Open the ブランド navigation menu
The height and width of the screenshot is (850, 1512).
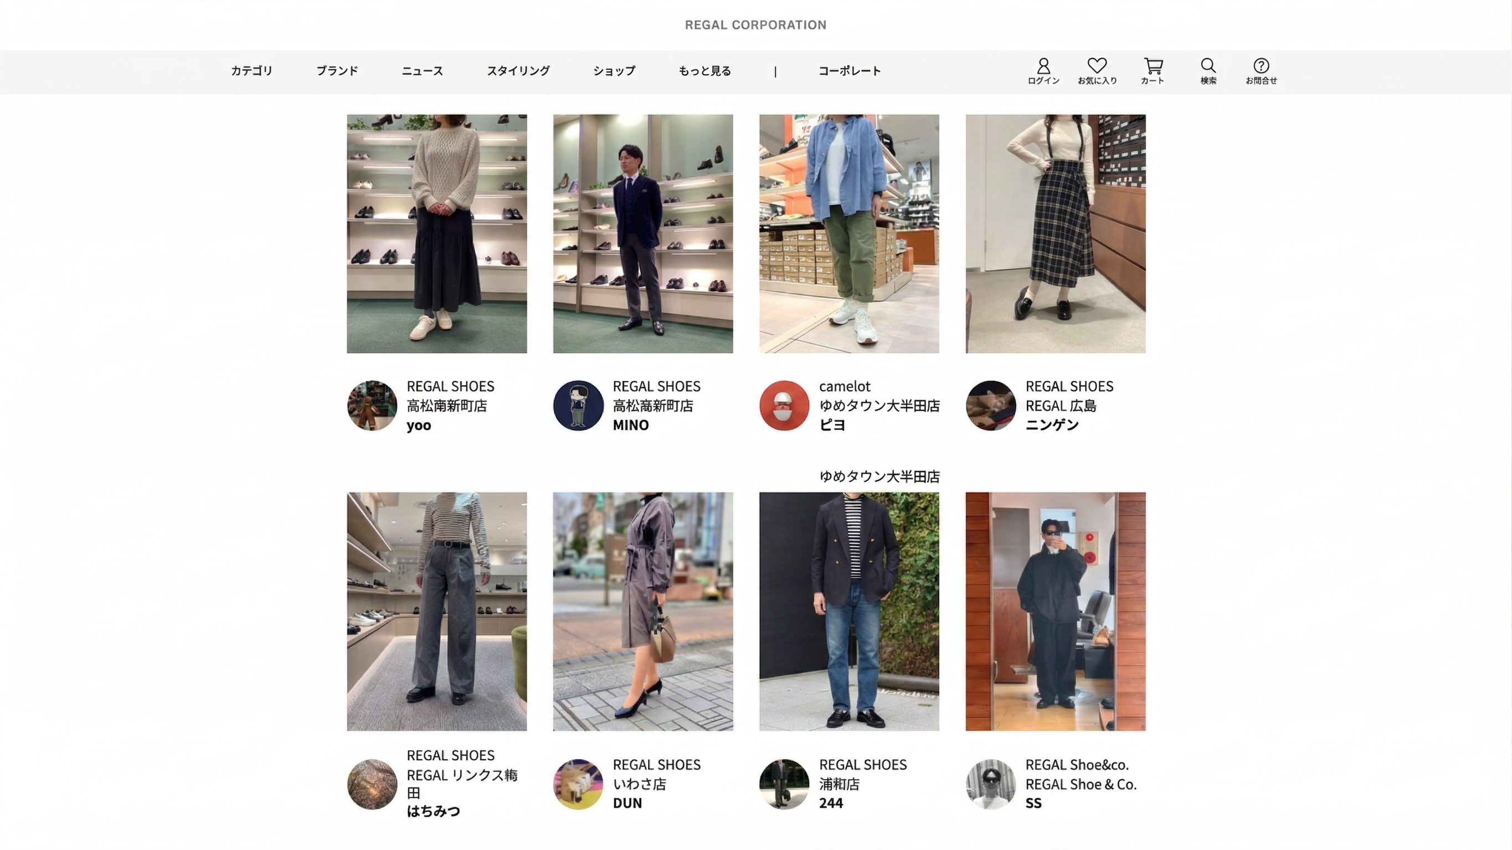[x=337, y=71]
